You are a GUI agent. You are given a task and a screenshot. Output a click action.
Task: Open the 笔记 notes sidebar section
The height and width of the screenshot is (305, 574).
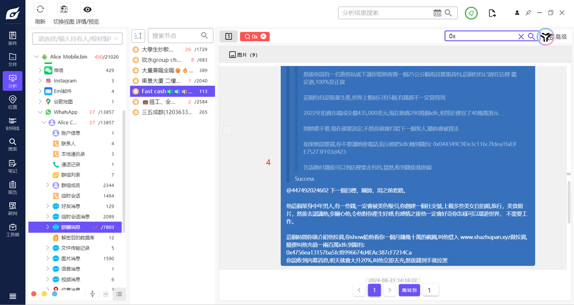[x=13, y=166]
